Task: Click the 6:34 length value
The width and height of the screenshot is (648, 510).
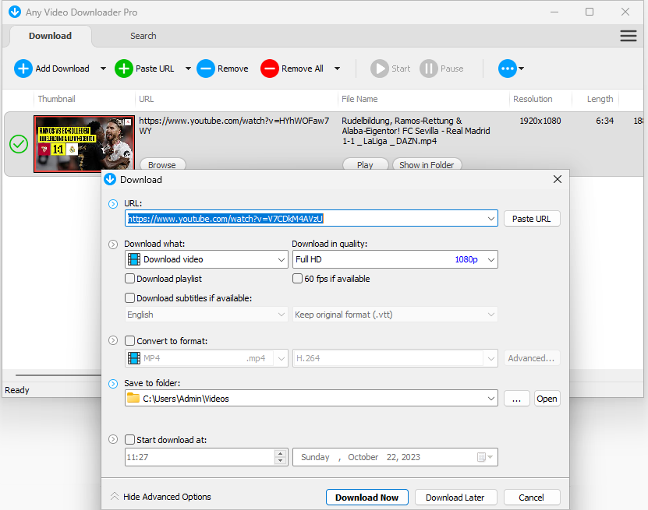Action: tap(604, 121)
